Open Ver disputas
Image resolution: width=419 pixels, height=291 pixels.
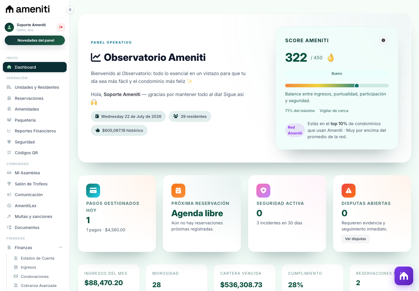(356, 239)
